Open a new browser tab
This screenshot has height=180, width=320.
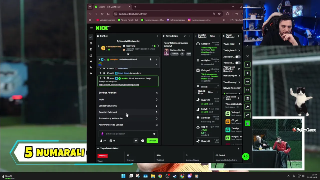(x=135, y=7)
